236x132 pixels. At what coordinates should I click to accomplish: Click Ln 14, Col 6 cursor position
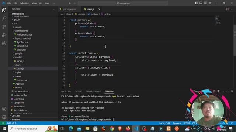click(165, 123)
